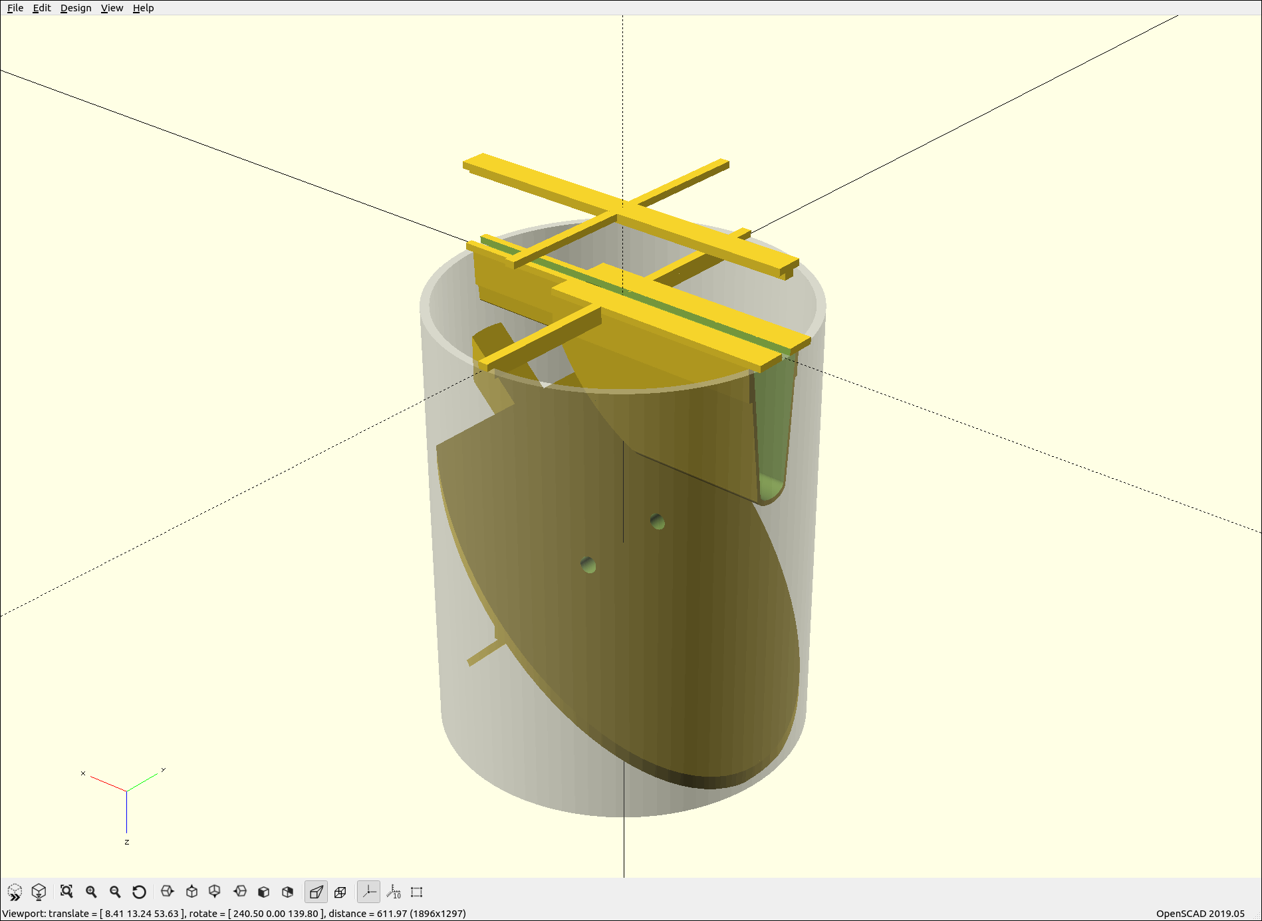Switch to the Bottom view cube icon

pyautogui.click(x=215, y=892)
